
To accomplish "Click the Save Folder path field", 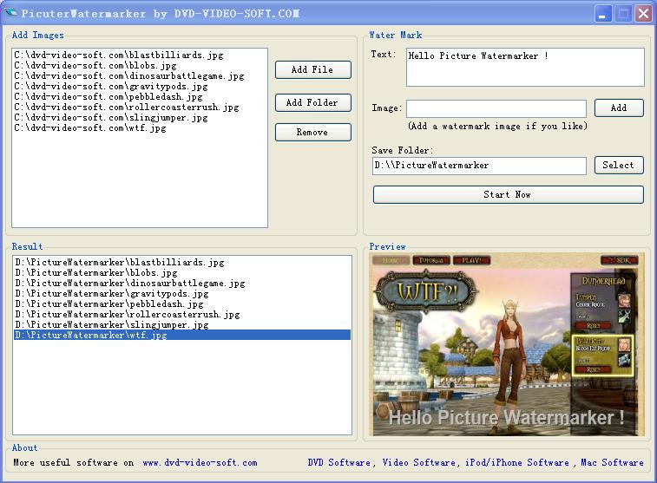I will tap(479, 166).
